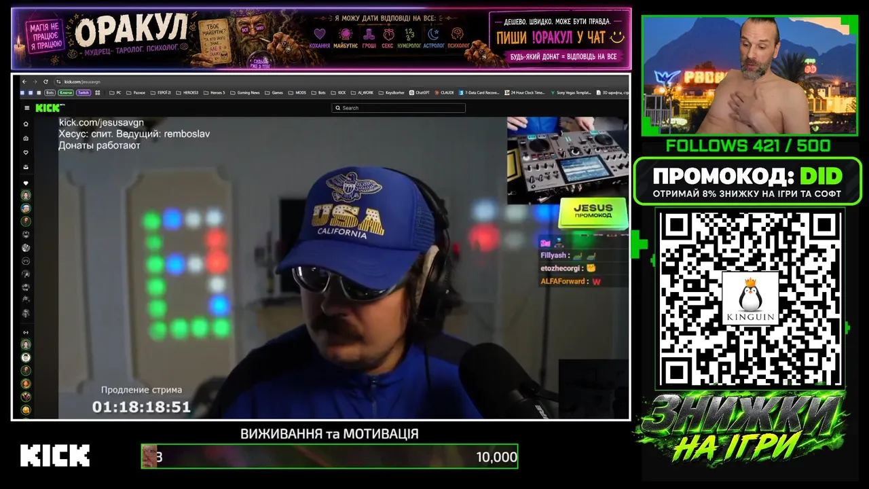The image size is (869, 489).
Task: Expand the Heroes 5 bookmarks folder
Action: [215, 92]
